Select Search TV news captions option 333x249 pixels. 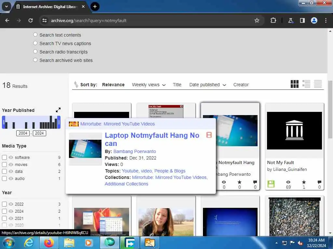(x=35, y=43)
